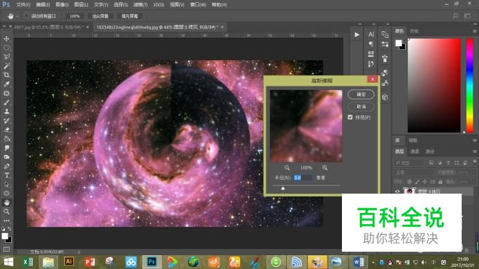Image resolution: width=479 pixels, height=269 pixels.
Task: Select the Move tool
Action: click(6, 39)
